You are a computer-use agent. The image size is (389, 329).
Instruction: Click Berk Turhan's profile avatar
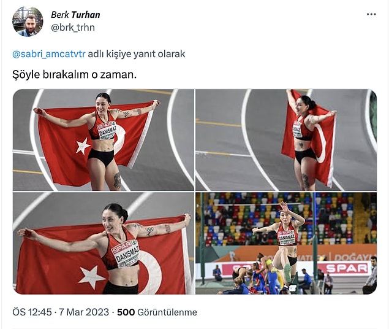click(x=28, y=21)
